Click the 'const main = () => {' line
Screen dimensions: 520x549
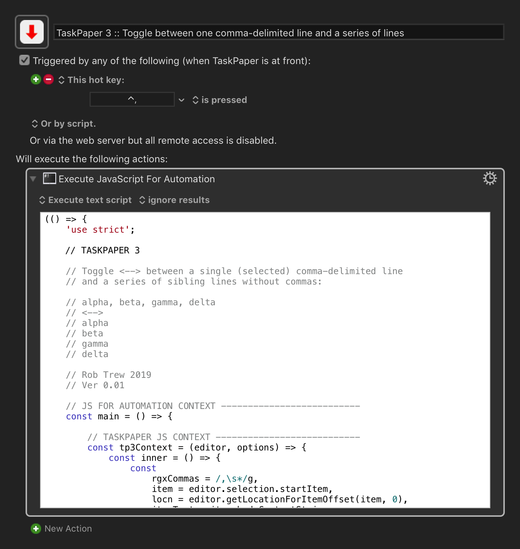coord(119,416)
